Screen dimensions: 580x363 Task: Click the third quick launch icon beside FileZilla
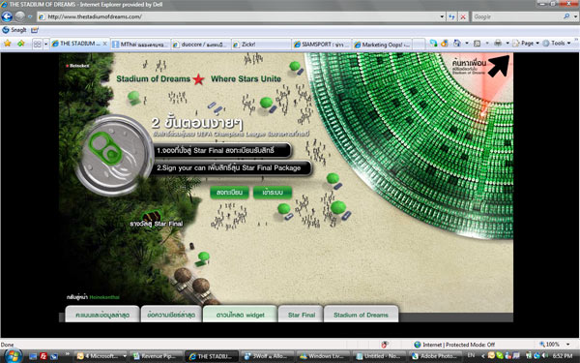(54, 356)
